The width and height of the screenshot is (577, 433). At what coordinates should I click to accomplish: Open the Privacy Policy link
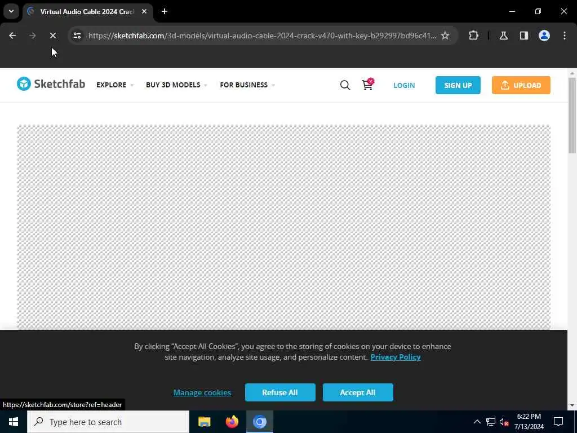pos(396,357)
